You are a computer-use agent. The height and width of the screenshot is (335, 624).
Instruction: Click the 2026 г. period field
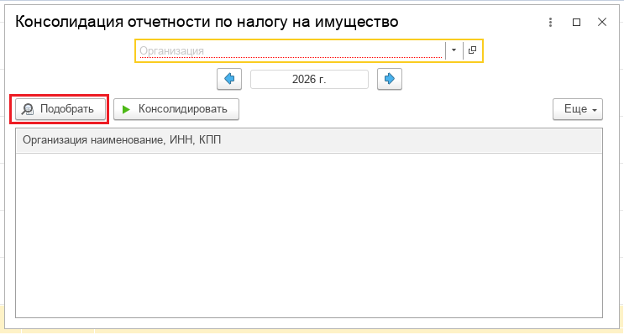click(x=309, y=79)
